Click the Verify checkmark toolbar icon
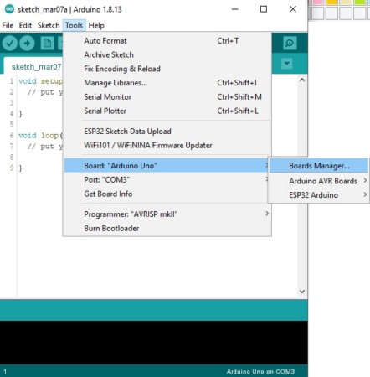This screenshot has height=377, width=370. click(x=10, y=44)
